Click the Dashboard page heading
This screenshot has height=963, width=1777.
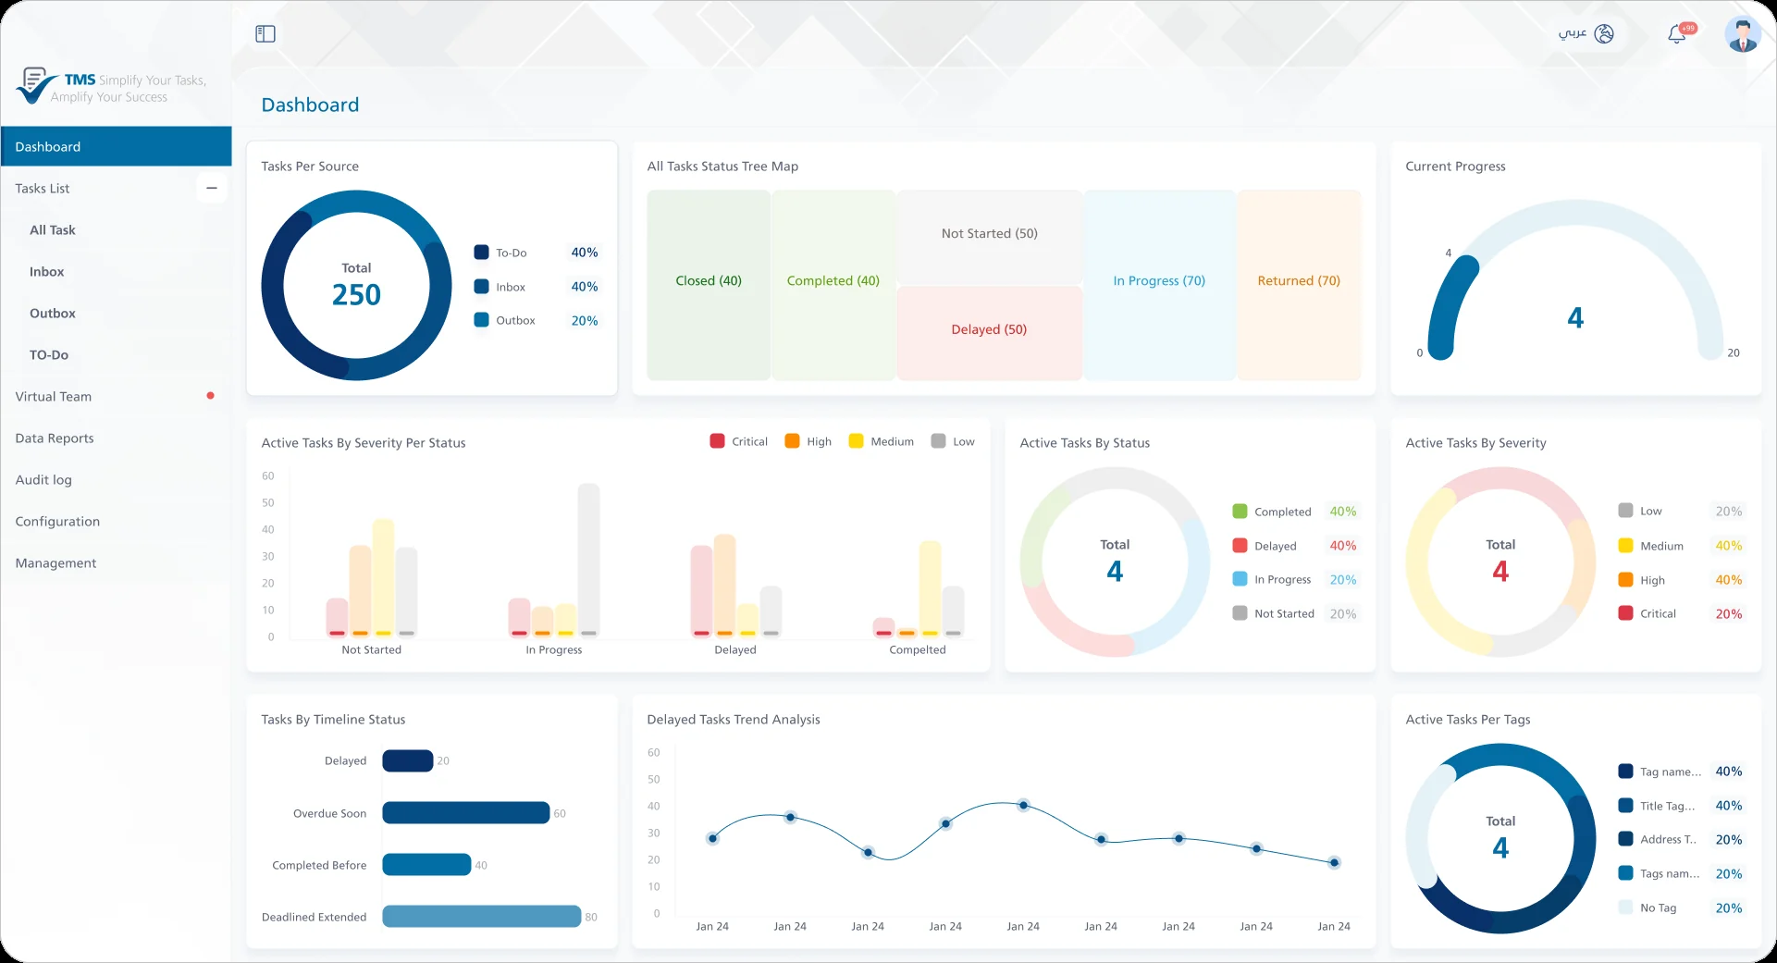coord(310,105)
